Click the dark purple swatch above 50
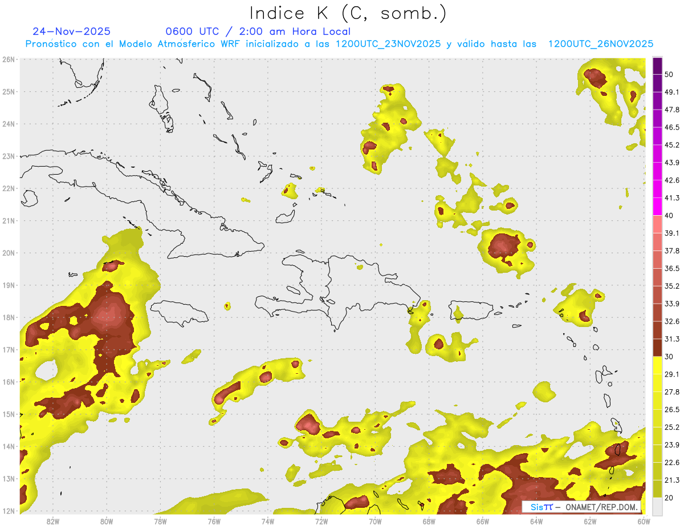The image size is (684, 529). click(x=657, y=66)
